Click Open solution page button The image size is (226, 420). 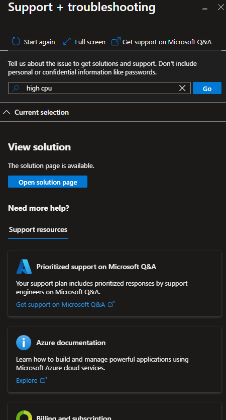coord(48,182)
